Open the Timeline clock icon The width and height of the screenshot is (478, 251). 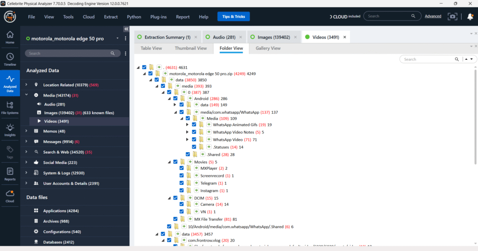click(x=10, y=59)
